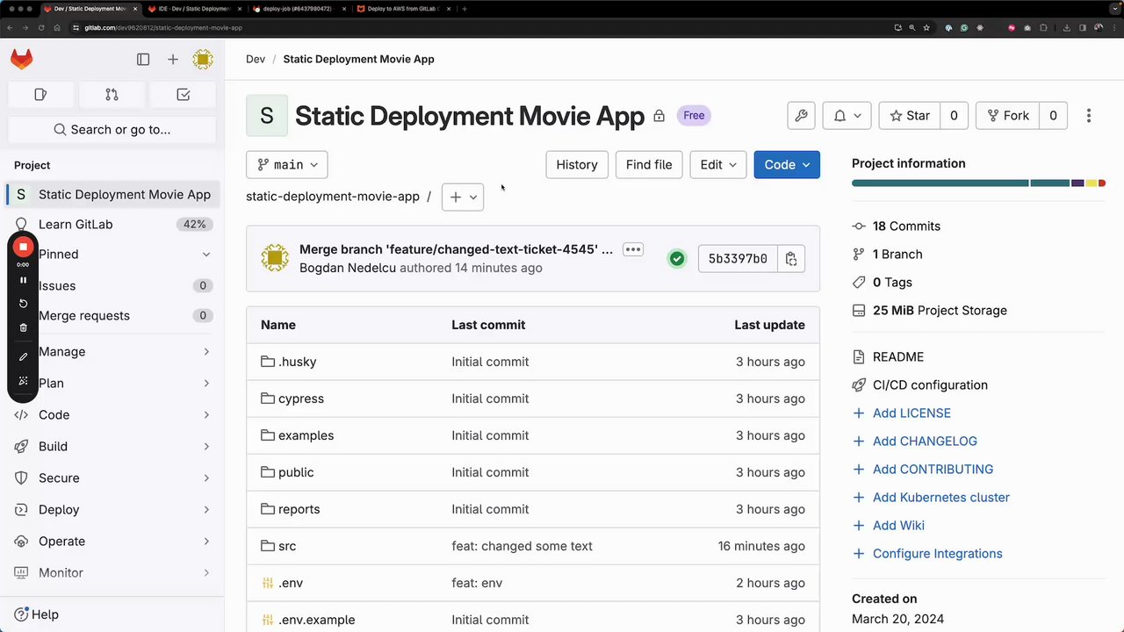Open the main branch selector dropdown

coord(287,165)
